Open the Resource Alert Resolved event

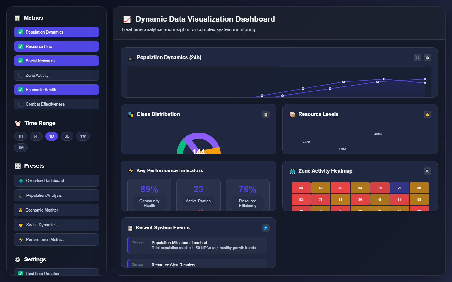tap(197, 264)
